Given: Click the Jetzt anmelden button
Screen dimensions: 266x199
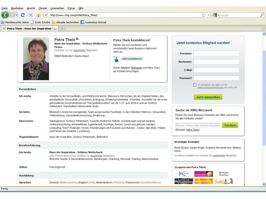Looking at the screenshot, I should 208,97.
